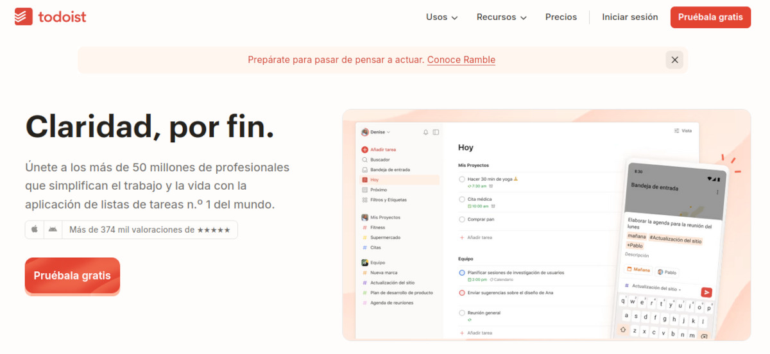Click Añadir tarea under Reunión general
Image resolution: width=770 pixels, height=354 pixels.
tap(475, 333)
